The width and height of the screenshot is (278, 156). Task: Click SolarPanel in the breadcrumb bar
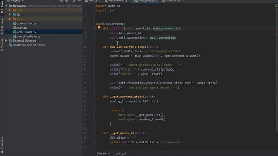(x=103, y=153)
